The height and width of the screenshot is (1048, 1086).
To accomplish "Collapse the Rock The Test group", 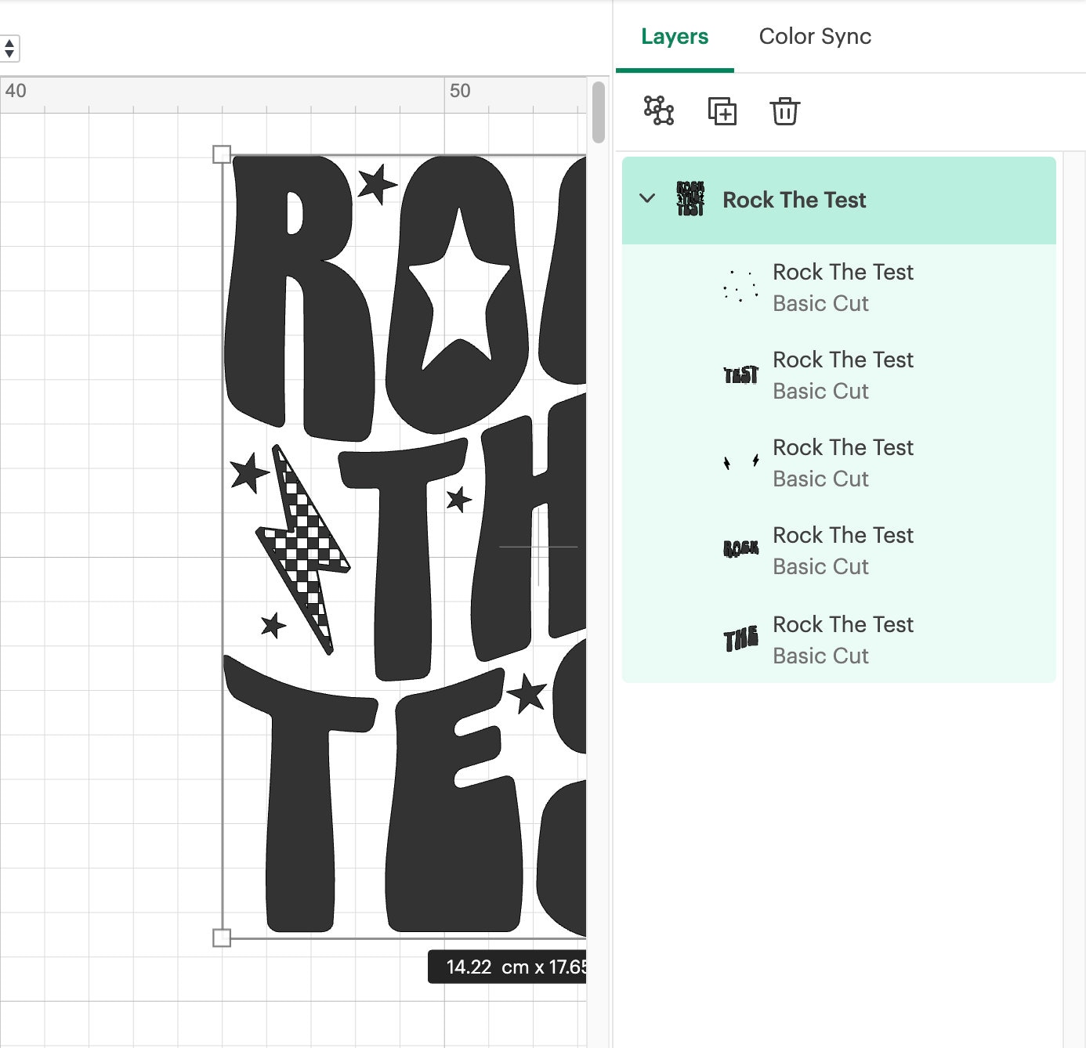I will pos(647,200).
